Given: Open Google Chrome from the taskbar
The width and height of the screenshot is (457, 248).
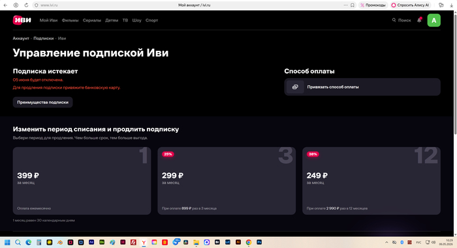Looking at the screenshot, I should coord(249,243).
